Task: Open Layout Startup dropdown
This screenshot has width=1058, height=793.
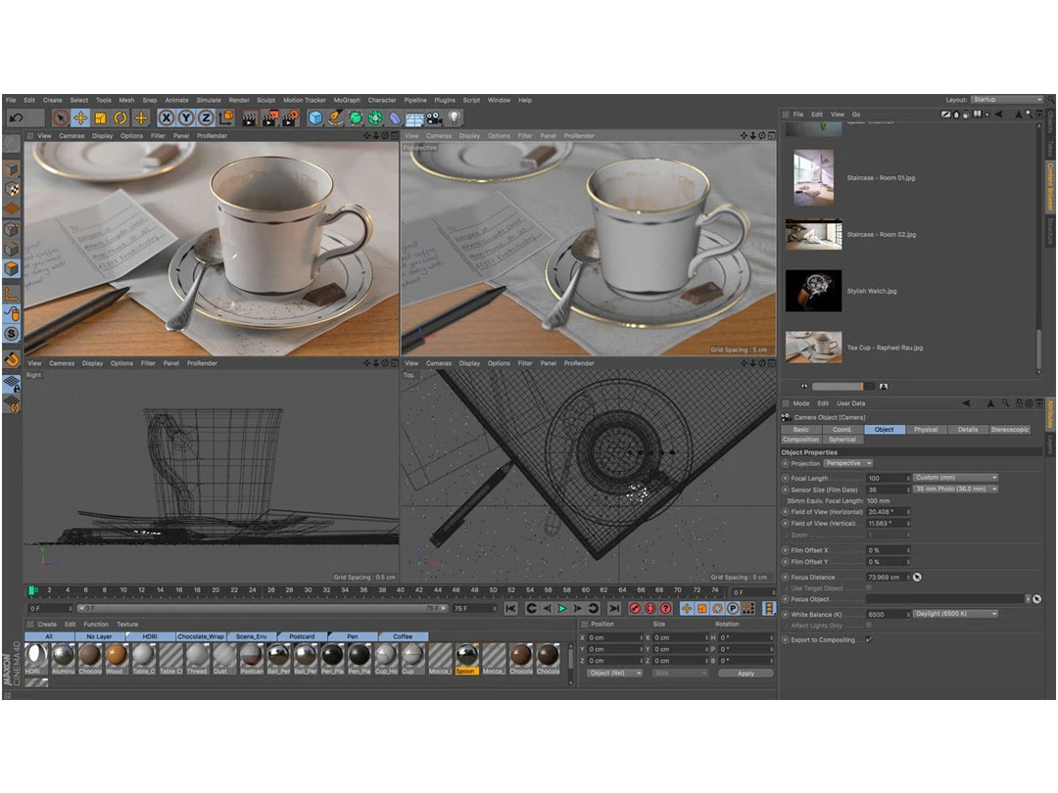Action: [x=1007, y=100]
